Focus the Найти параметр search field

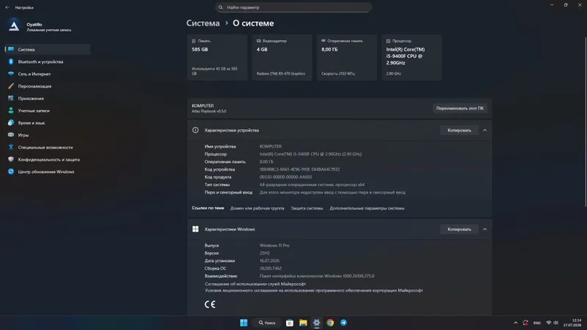[293, 7]
